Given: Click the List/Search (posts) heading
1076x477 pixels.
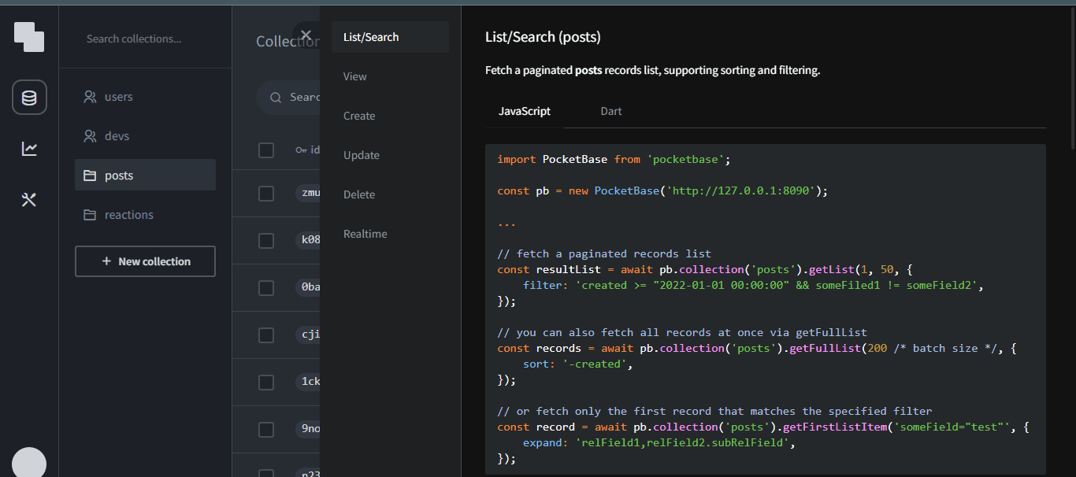Looking at the screenshot, I should 544,37.
